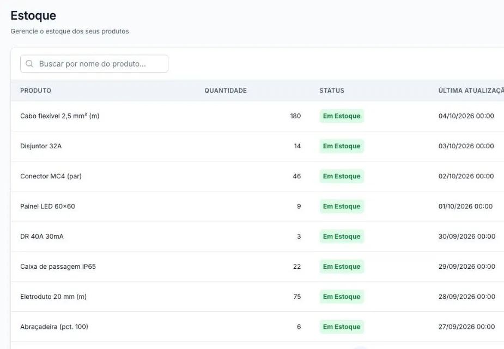Select the 'Cabo flexível 2,5 mm² (m)' product name
This screenshot has height=349, width=504.
click(x=60, y=116)
